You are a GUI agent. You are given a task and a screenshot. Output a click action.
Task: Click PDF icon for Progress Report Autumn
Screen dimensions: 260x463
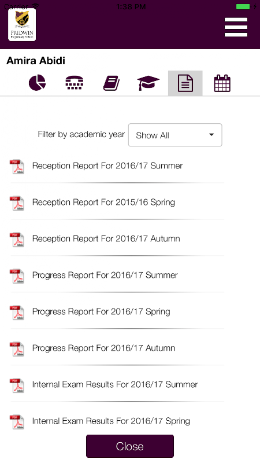tap(17, 349)
